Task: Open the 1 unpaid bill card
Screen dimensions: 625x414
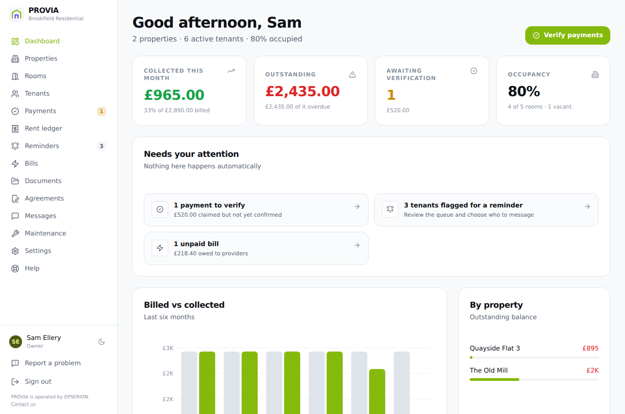Action: tap(256, 248)
